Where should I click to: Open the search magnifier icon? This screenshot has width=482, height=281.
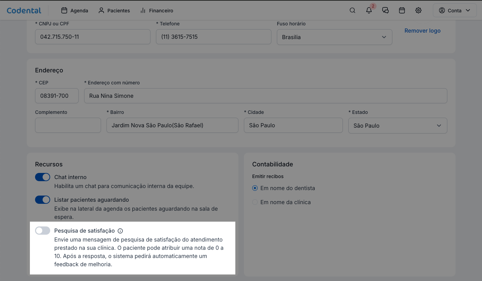point(352,10)
